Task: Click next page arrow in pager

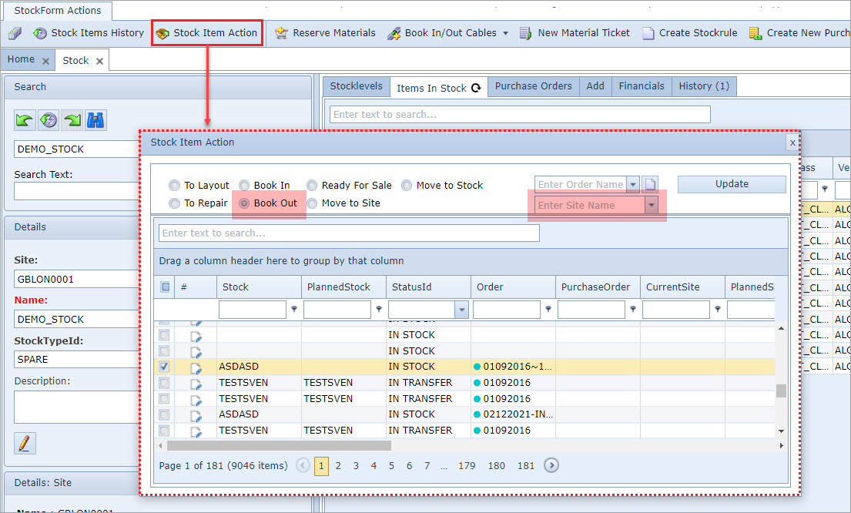Action: pos(551,466)
